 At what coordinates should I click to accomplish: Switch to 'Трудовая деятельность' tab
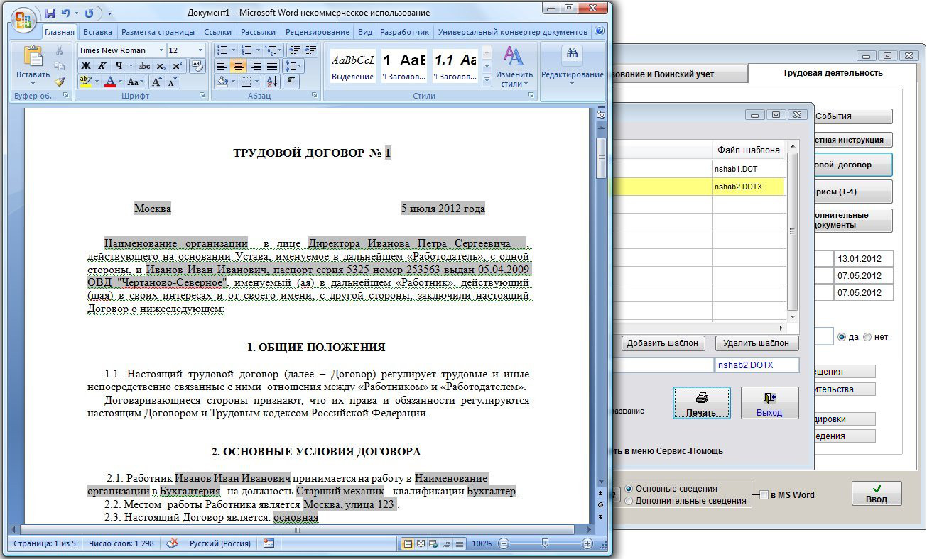click(x=833, y=73)
